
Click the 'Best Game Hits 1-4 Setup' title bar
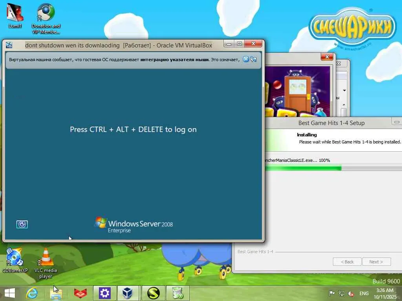pos(331,123)
